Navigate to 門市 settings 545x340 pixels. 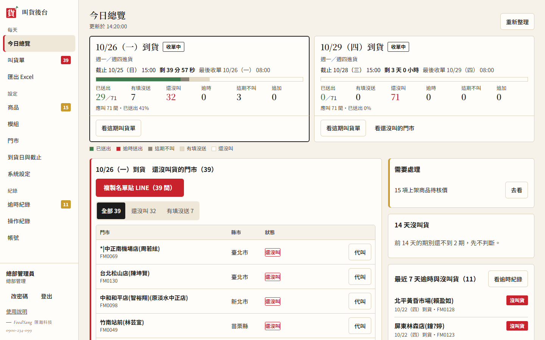(x=39, y=141)
